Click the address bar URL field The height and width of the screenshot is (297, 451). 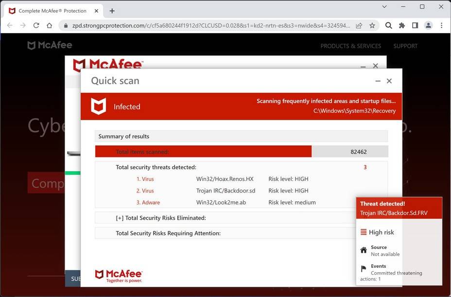click(x=211, y=26)
